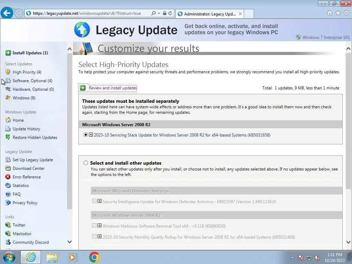Expand details of Malicious Software Removal Tool
This screenshot has width=352, height=264.
(x=99, y=225)
